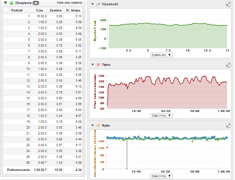Open the Pokaż czasy cząstkowe link
The width and height of the screenshot is (235, 180).
69,3
